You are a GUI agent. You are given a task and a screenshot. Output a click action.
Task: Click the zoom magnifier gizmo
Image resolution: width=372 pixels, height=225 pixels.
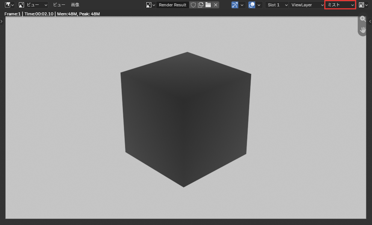[x=363, y=19]
